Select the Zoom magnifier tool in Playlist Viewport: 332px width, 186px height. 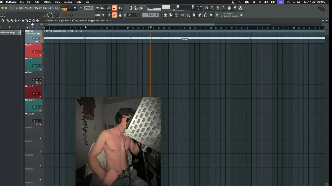[x=34, y=20]
